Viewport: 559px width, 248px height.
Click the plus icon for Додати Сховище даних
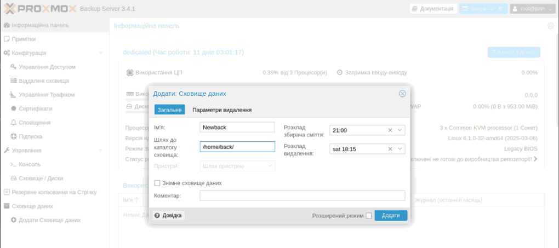[x=14, y=220]
